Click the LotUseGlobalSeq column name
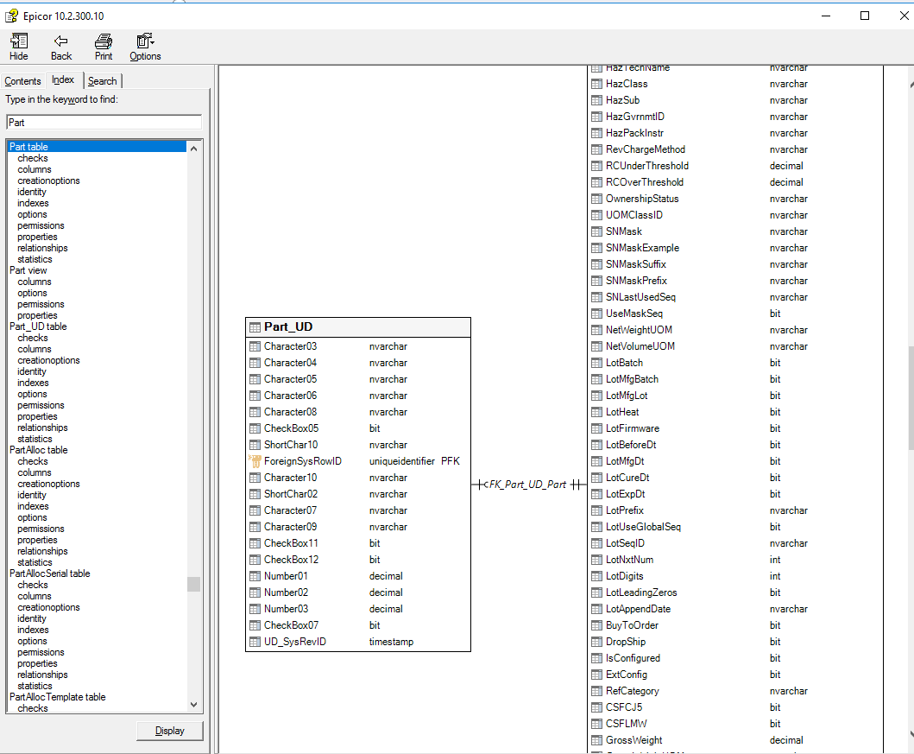914x754 pixels. click(644, 527)
